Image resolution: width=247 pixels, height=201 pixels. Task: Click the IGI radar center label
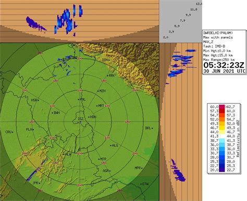(x=81, y=119)
